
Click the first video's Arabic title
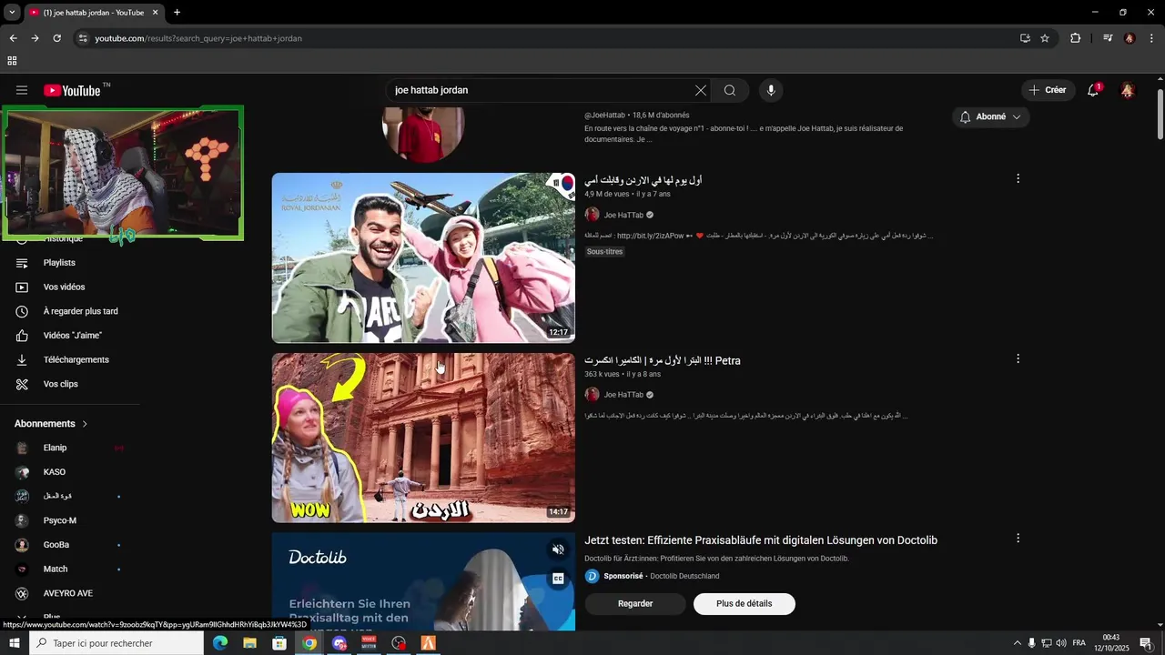(x=643, y=180)
